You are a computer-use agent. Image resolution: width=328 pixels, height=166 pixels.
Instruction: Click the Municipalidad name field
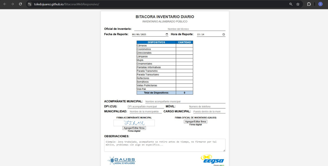coord(145,111)
